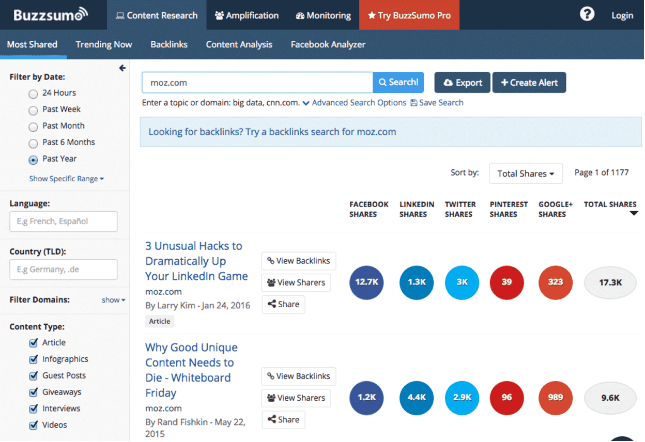The image size is (645, 442).
Task: View Backlinks for Whiteboard Friday article
Action: coord(299,376)
